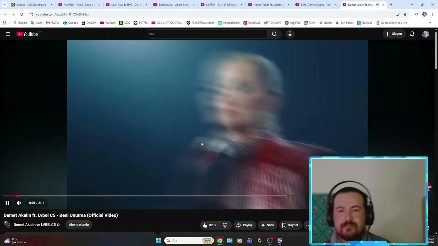Open the Chrome profile avatar
438x246 pixels.
[425, 14]
